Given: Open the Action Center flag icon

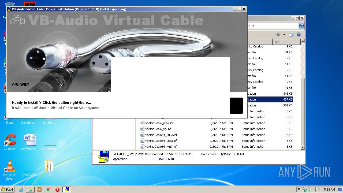Looking at the screenshot, I should 318,190.
